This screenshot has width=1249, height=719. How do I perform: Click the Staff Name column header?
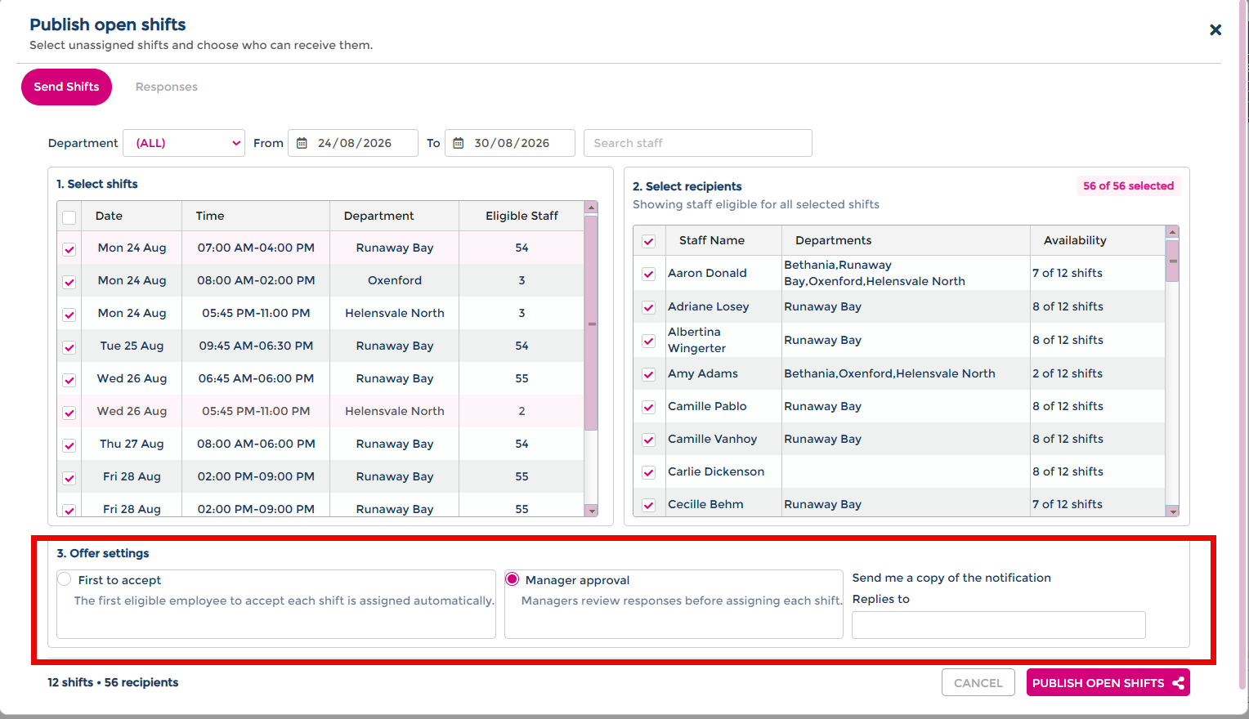pyautogui.click(x=712, y=240)
